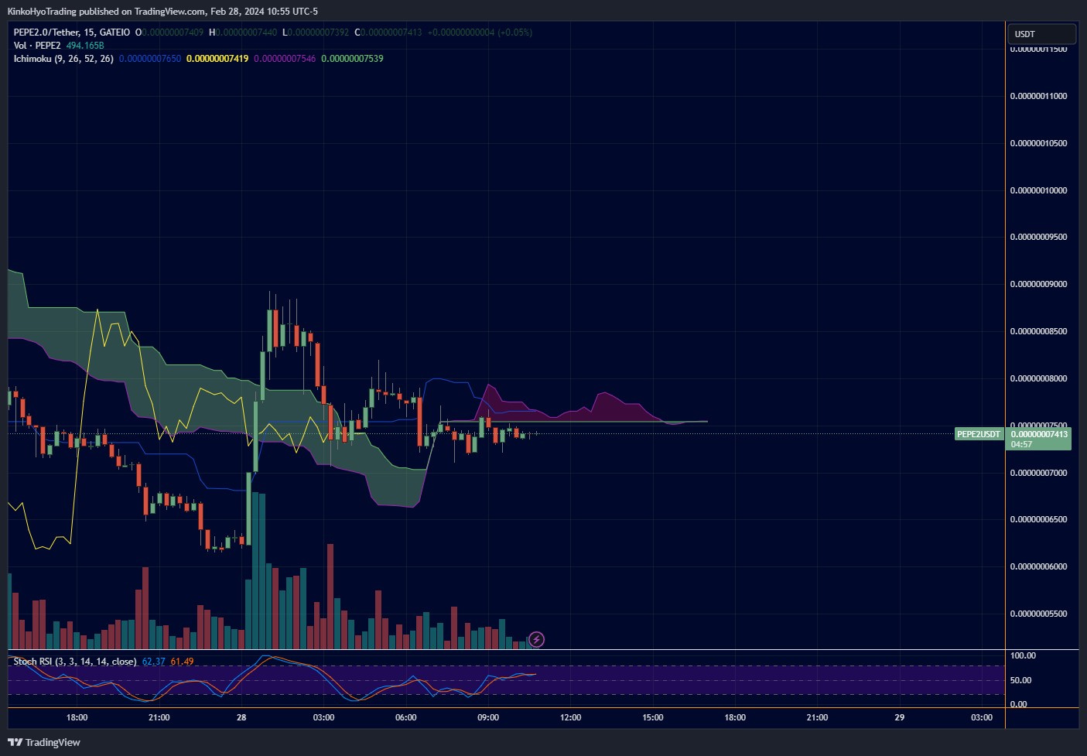Click the 12:00 time axis label
The image size is (1087, 756).
(571, 717)
